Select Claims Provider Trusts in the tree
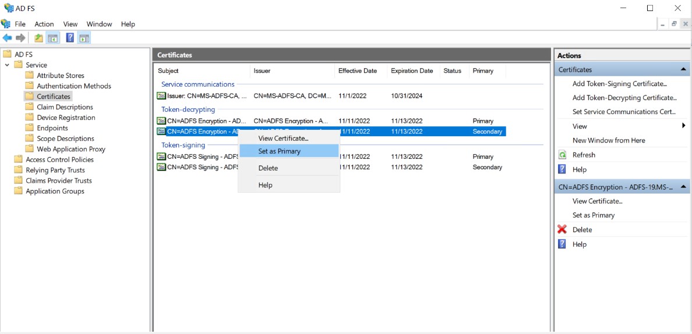 point(59,180)
